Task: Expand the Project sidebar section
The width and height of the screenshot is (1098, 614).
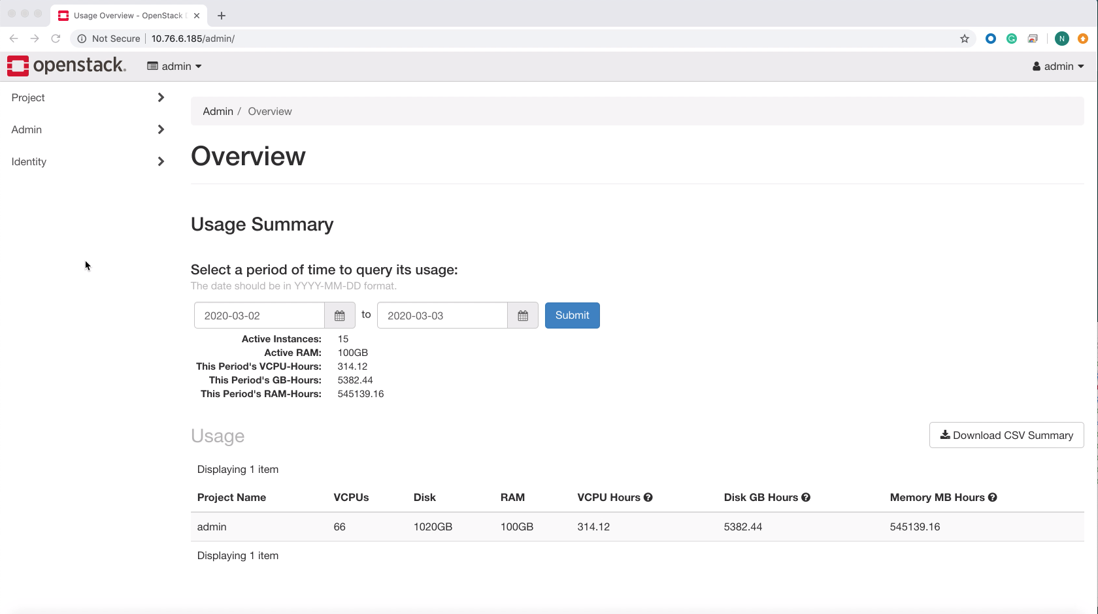Action: (x=87, y=97)
